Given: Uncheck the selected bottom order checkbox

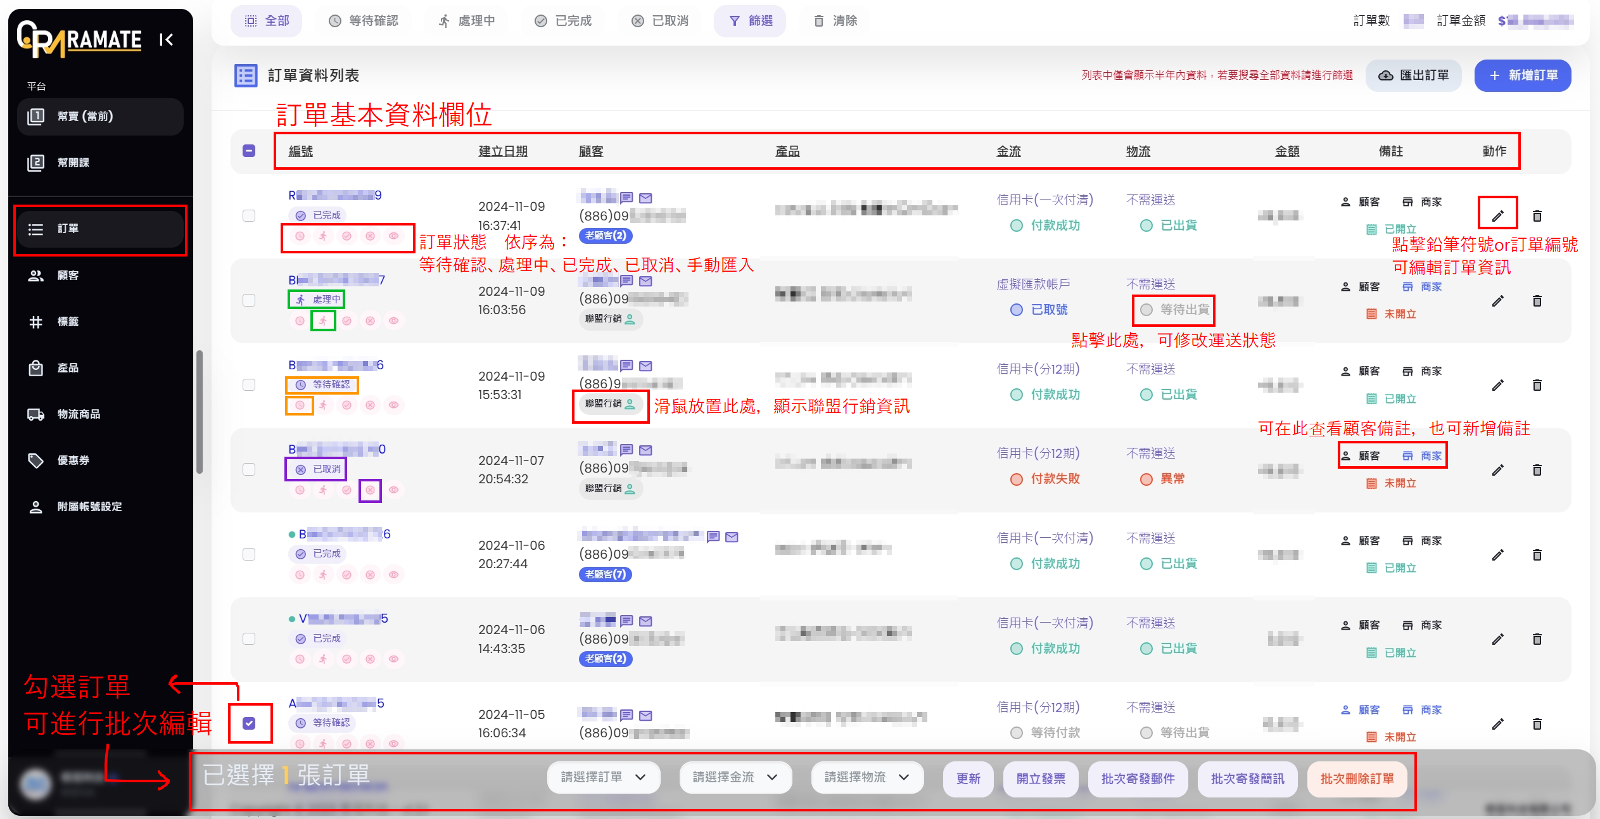Looking at the screenshot, I should click(x=249, y=723).
